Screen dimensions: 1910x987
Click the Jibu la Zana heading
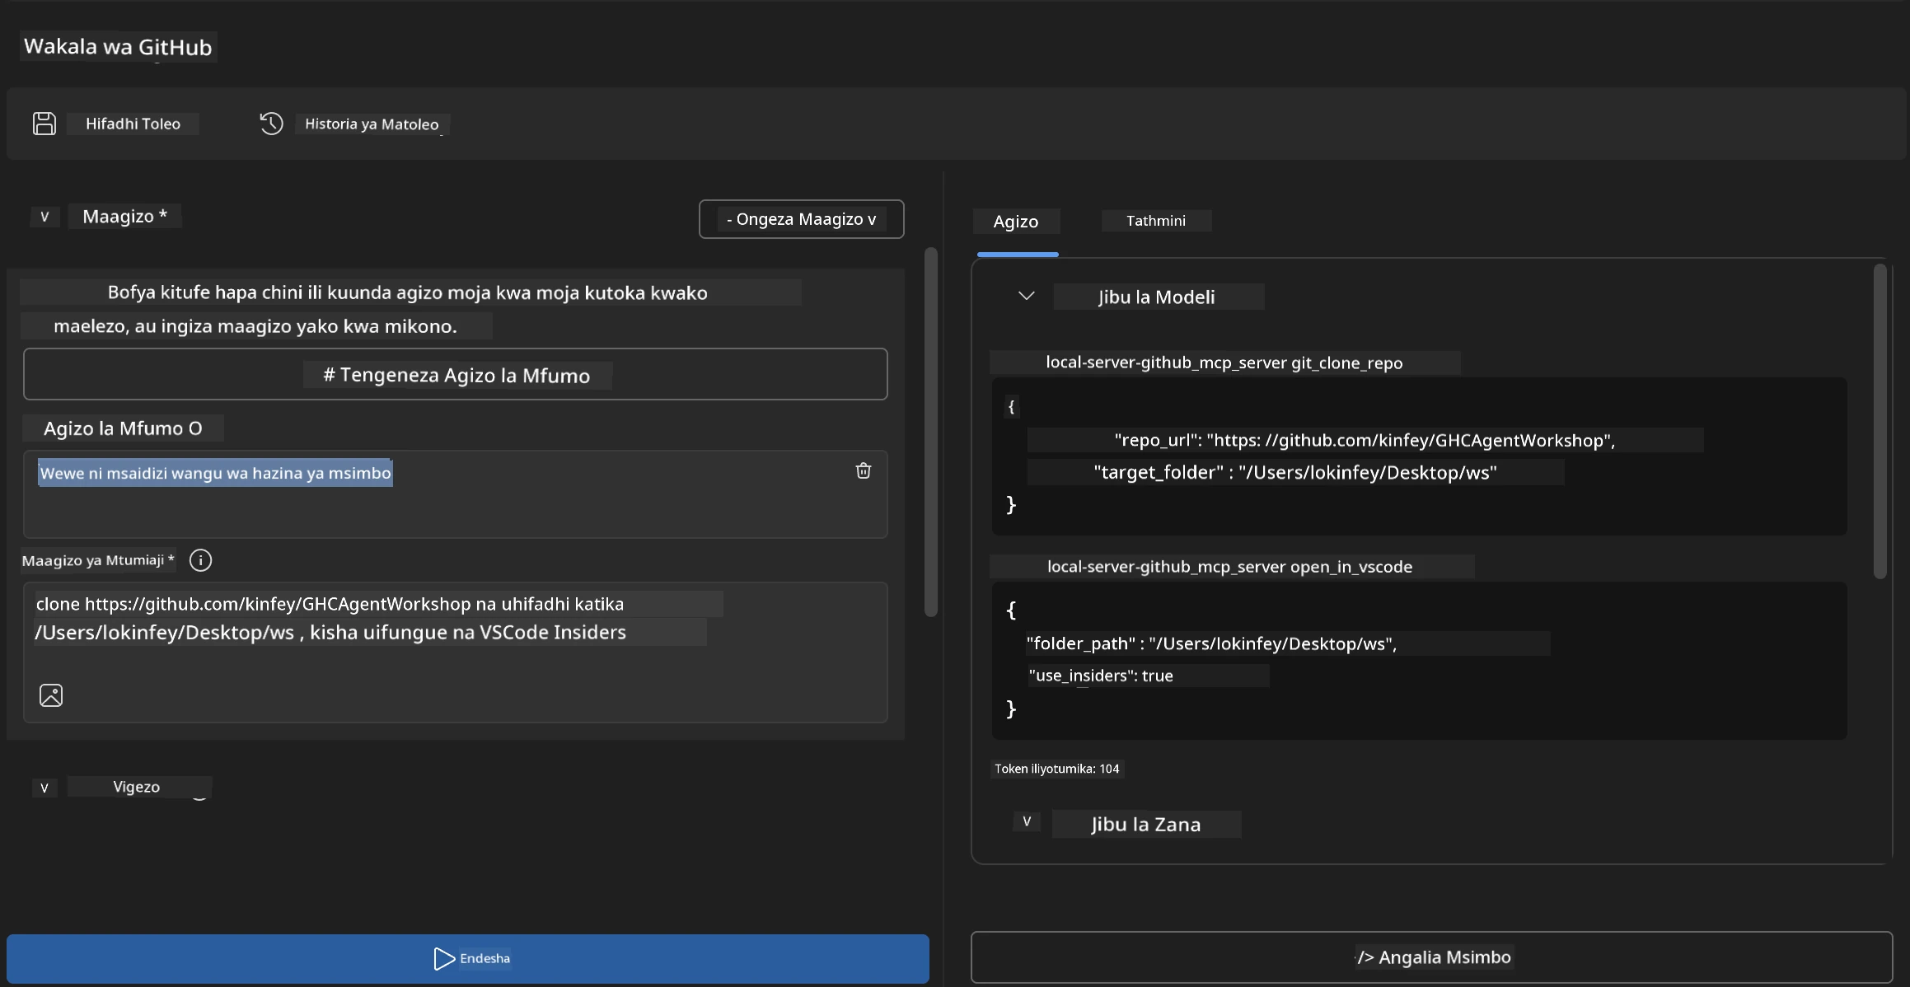tap(1145, 824)
